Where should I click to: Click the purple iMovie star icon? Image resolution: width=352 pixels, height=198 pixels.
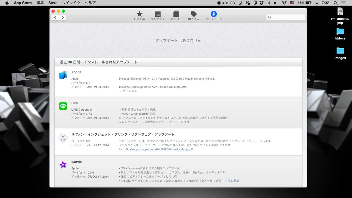tap(63, 165)
